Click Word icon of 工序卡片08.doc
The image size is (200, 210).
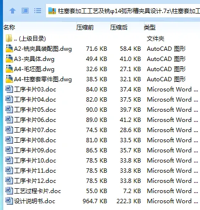9,140
